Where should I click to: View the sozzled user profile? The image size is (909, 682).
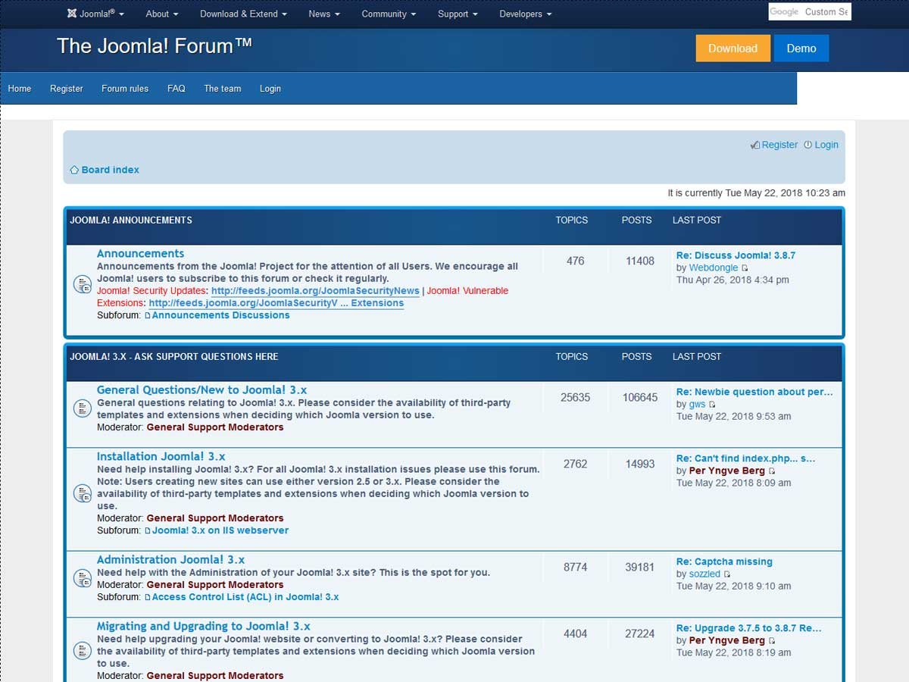pyautogui.click(x=704, y=574)
